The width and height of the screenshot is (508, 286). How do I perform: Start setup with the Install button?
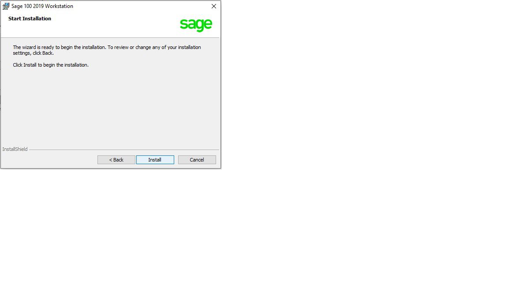(155, 160)
